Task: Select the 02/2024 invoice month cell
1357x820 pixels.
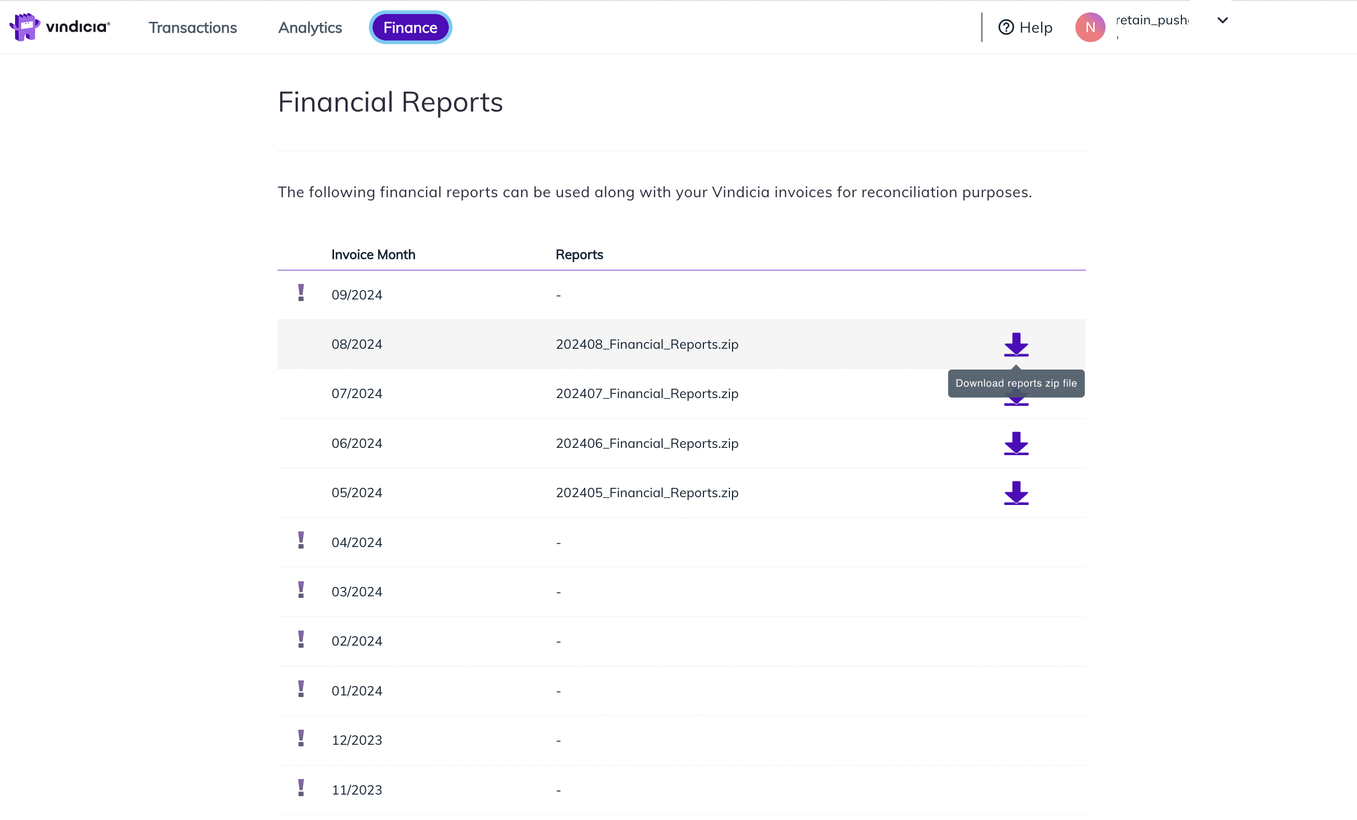Action: pyautogui.click(x=357, y=641)
